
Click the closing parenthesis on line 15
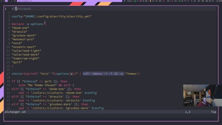pyautogui.click(x=12, y=66)
